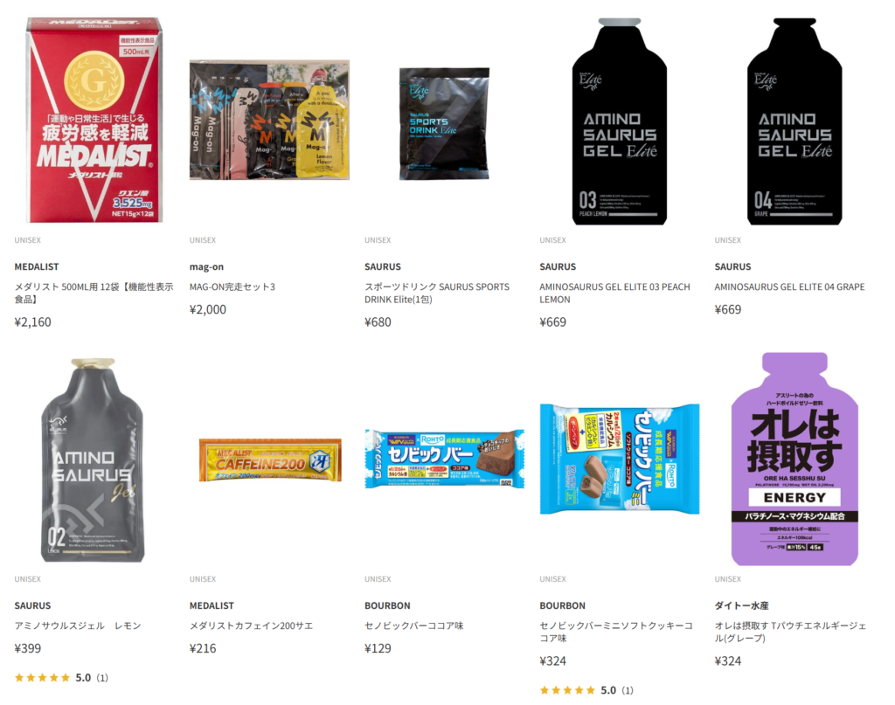The image size is (895, 705).
Task: Open the Aminosaurus Gel Elite 04 Grape image
Action: pyautogui.click(x=794, y=121)
